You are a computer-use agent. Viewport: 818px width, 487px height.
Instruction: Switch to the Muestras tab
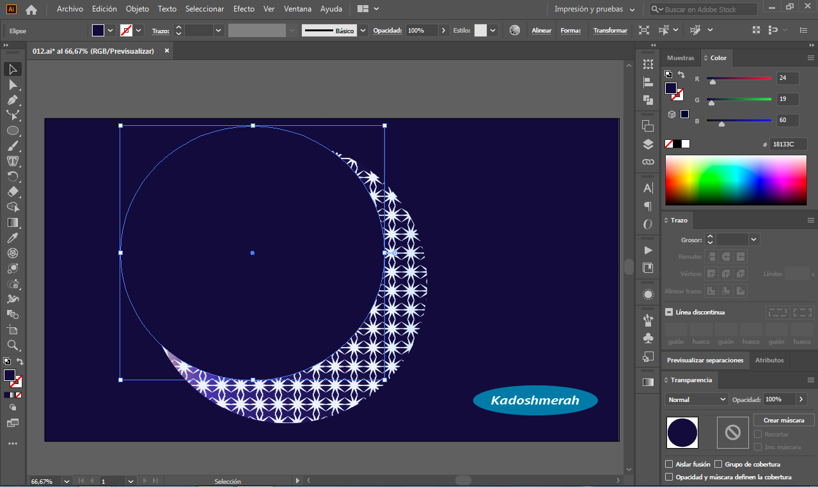[680, 58]
